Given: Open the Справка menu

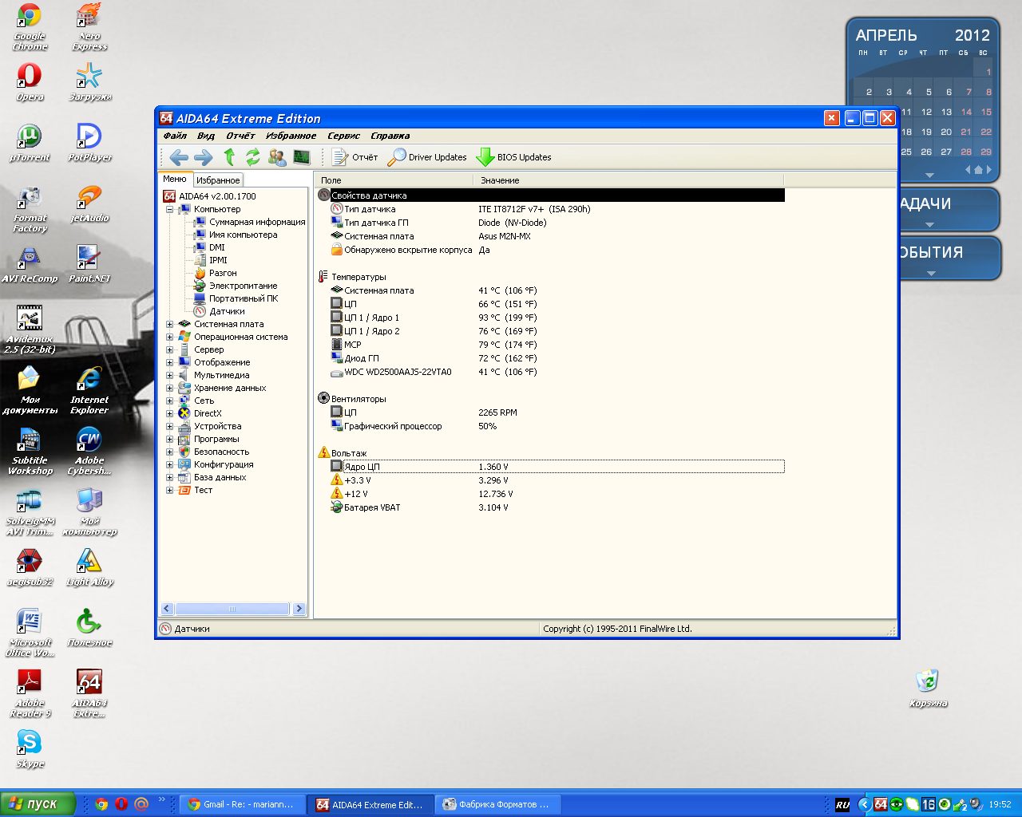Looking at the screenshot, I should [390, 136].
